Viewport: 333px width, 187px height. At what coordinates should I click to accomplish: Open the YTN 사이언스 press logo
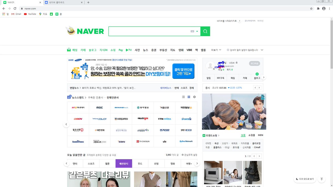(x=165, y=119)
